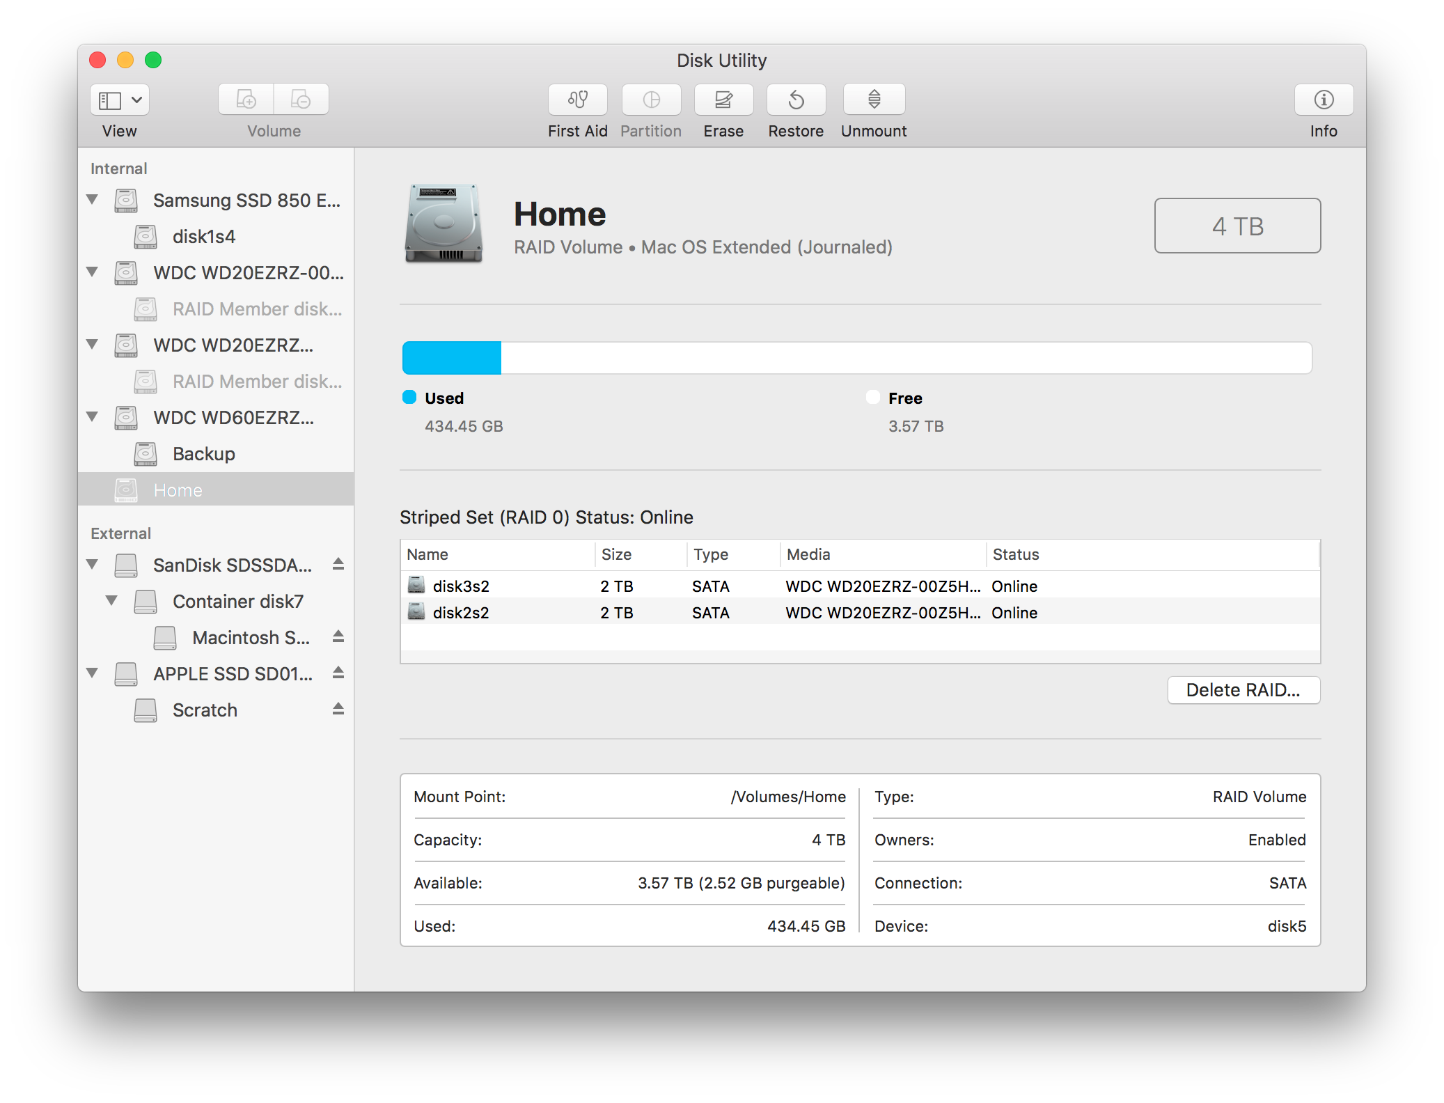Collapse the second WDC WD20EZRZ disk
This screenshot has width=1444, height=1103.
coord(92,345)
